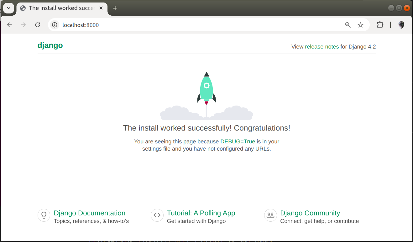The height and width of the screenshot is (242, 413).
Task: Reload the localhost page
Action: (38, 25)
